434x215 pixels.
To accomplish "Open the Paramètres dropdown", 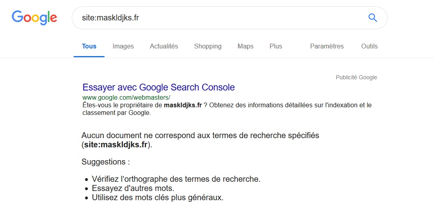I will coord(327,46).
